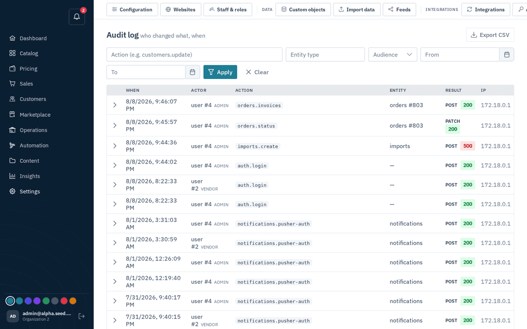The height and width of the screenshot is (329, 527).
Task: Expand the 9:44:02 PM auth.login row
Action: pos(115,165)
